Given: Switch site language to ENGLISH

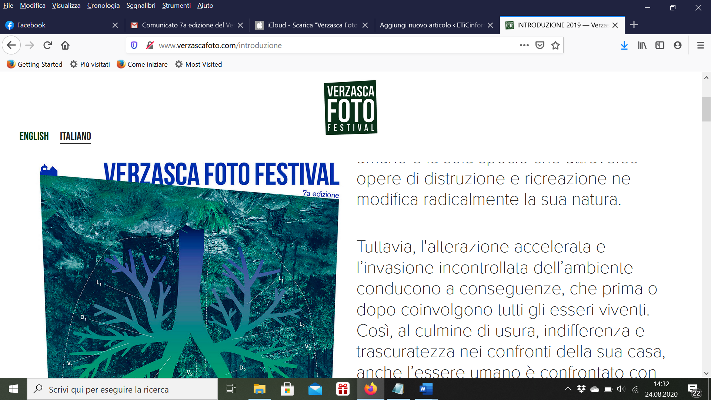Looking at the screenshot, I should click(x=34, y=136).
